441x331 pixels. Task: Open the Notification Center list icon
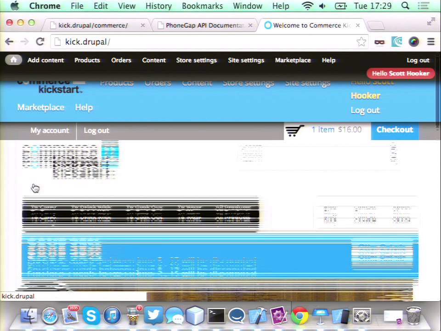click(423, 6)
